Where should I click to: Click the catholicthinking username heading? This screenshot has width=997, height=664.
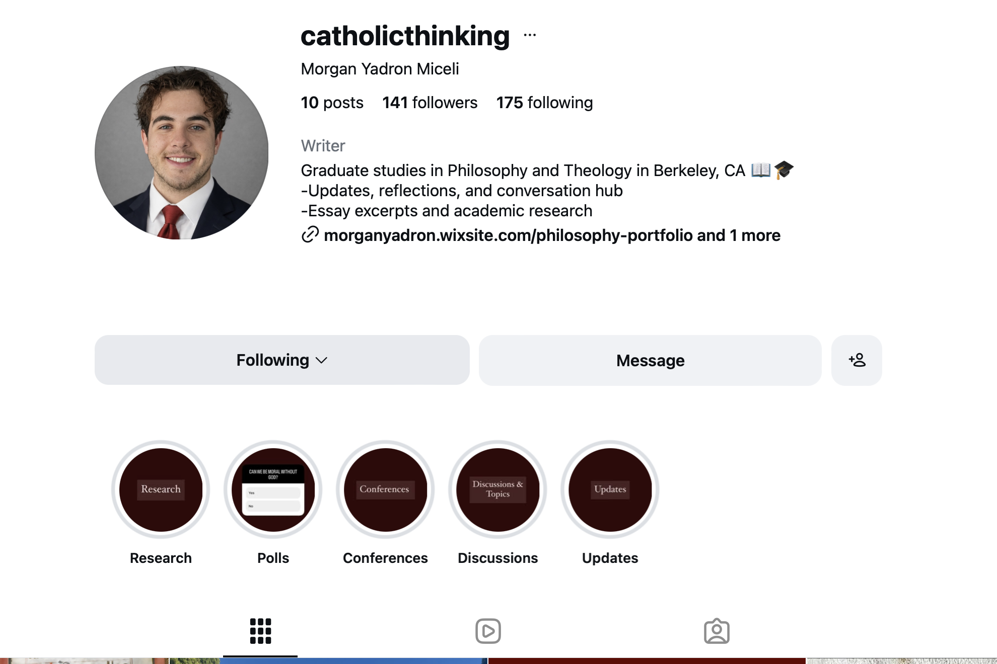[x=405, y=36]
